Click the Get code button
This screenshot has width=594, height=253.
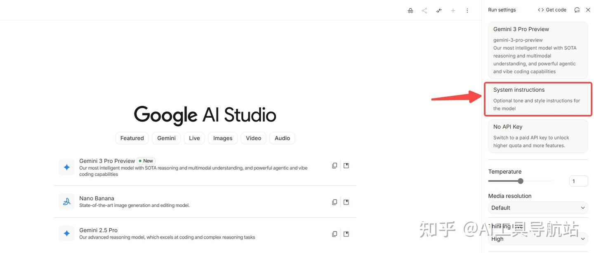click(552, 10)
